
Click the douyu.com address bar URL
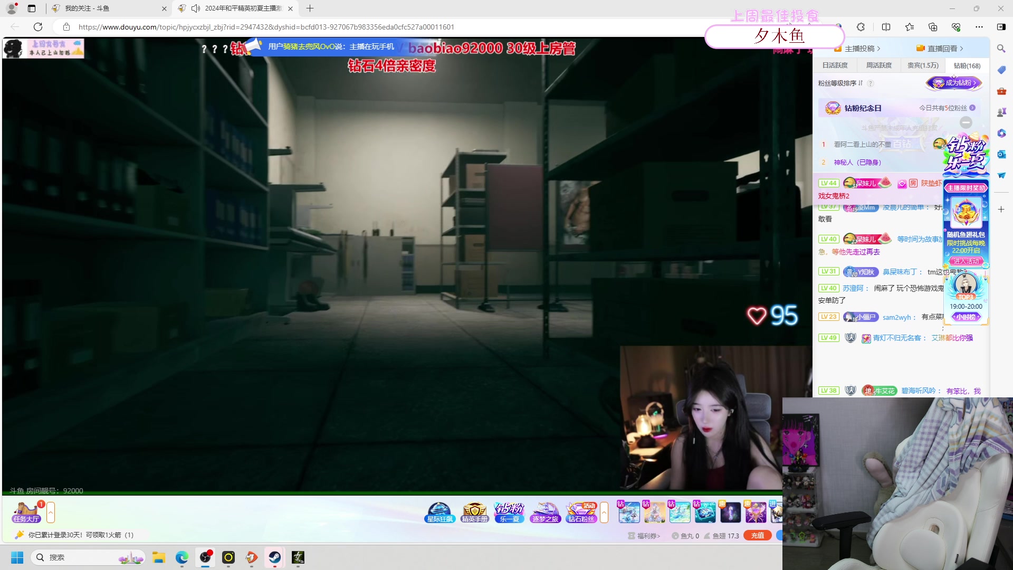[266, 27]
